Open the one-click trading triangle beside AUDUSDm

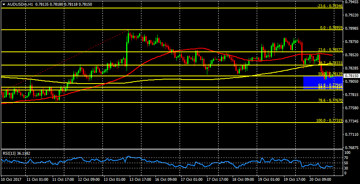4,4
